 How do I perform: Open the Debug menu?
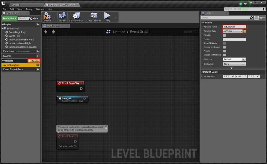29,9
